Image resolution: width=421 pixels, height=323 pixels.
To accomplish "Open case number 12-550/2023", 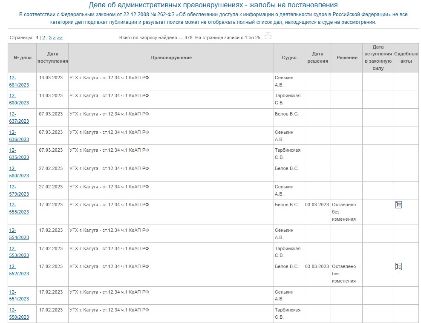I will click(19, 314).
